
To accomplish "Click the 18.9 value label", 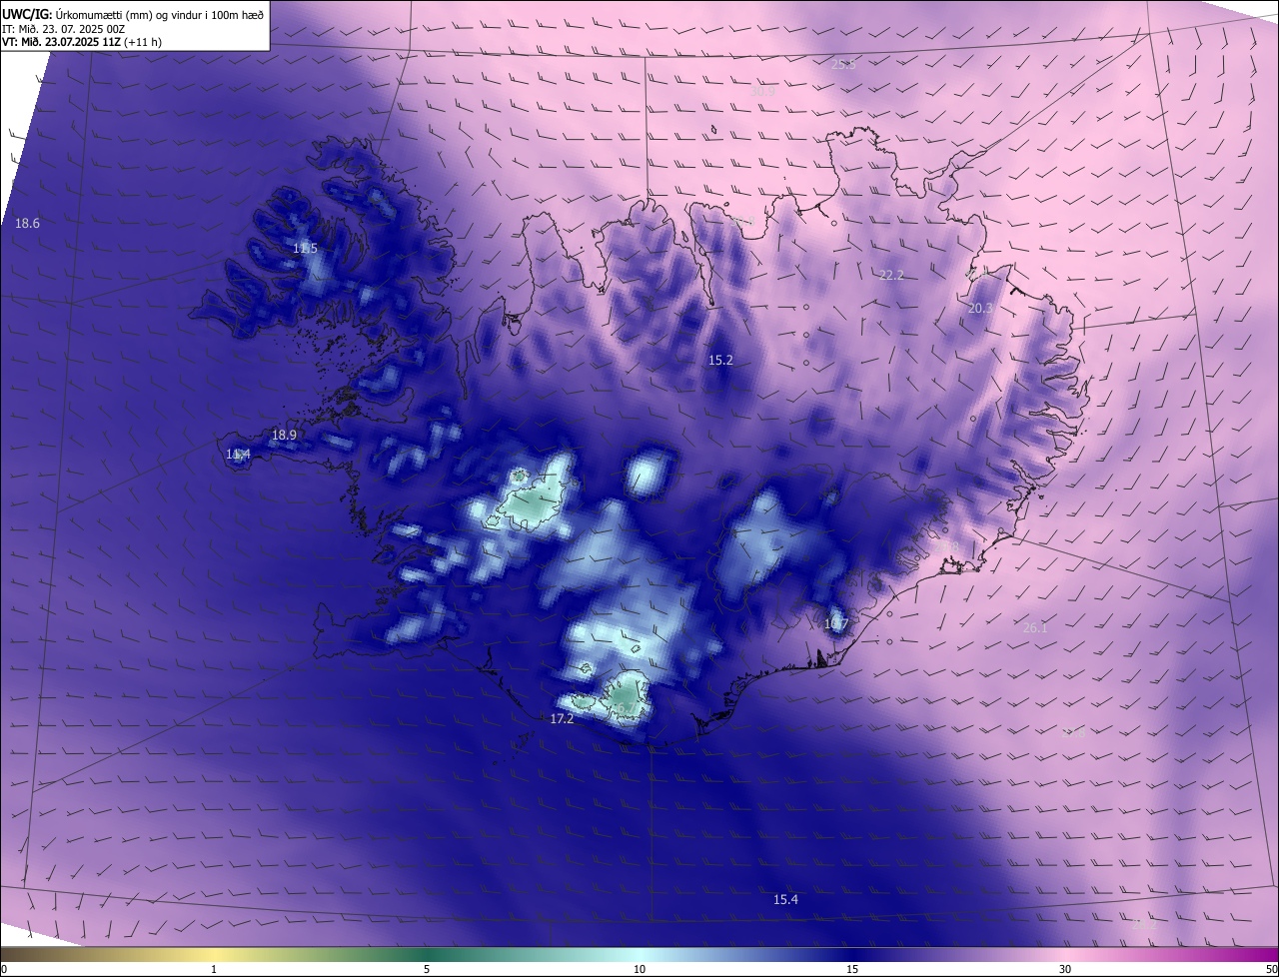I will coord(284,435).
